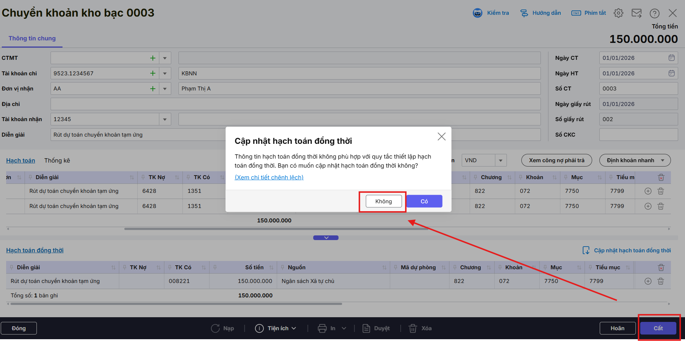Switch to the Thống kê tab
Viewport: 685px width, 341px height.
(x=57, y=160)
